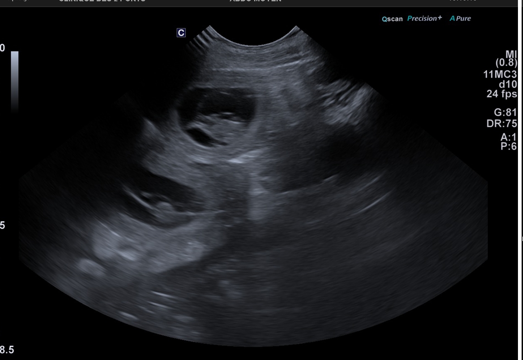The image size is (523, 360).
Task: Click the grayscale gradient bar
Action: click(x=15, y=80)
